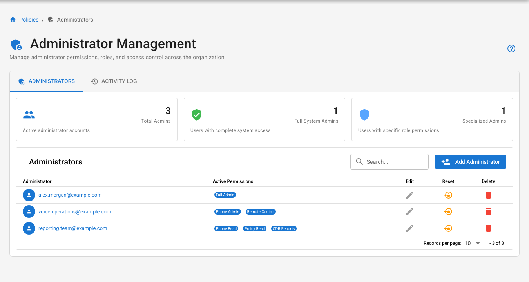The height and width of the screenshot is (282, 529).
Task: Open the Records per page dropdown
Action: click(x=472, y=243)
